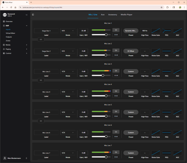Screen dimensions: 187x163
Task: Click Mic Line 3 Custom preset button
Action: click(x=131, y=71)
